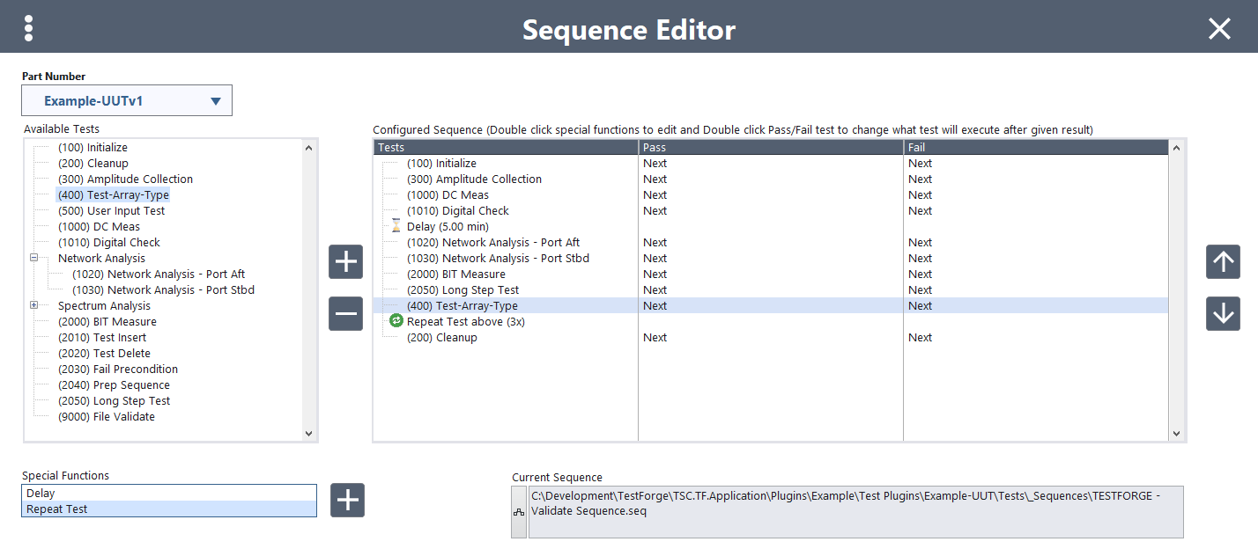
Task: Collapse the Network Analysis tree node
Action: pyautogui.click(x=34, y=258)
